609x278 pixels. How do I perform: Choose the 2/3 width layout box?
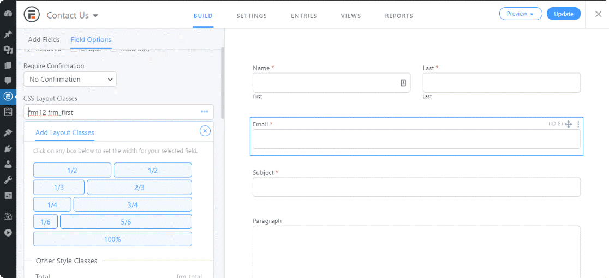(139, 188)
